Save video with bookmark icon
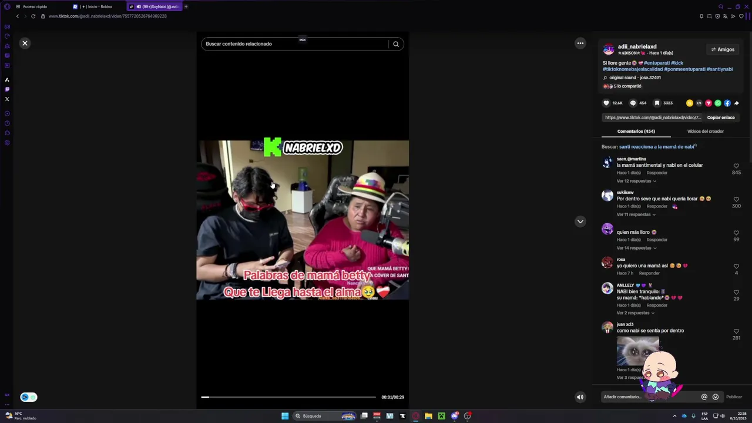Viewport: 752px width, 423px height. [x=657, y=103]
